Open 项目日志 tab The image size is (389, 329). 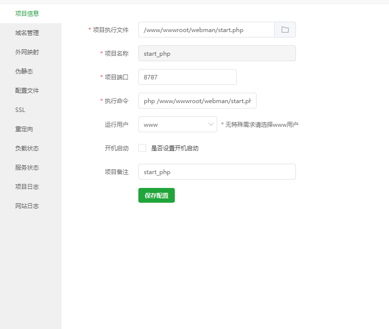tap(27, 187)
